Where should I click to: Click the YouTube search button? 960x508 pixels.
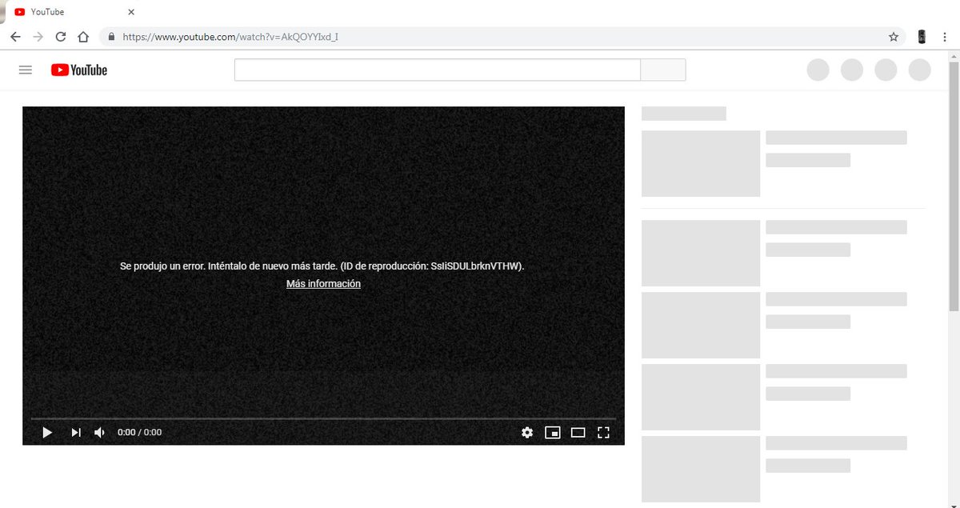[663, 70]
